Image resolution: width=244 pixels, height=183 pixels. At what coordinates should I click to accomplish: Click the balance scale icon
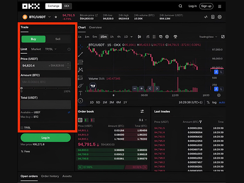click(x=175, y=37)
